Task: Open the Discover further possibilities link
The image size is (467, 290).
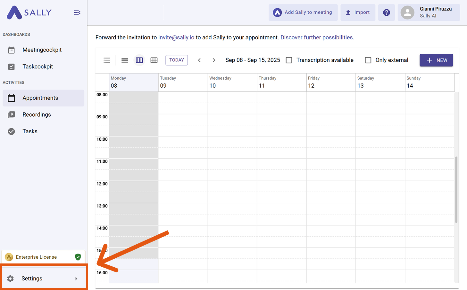Action: 317,37
